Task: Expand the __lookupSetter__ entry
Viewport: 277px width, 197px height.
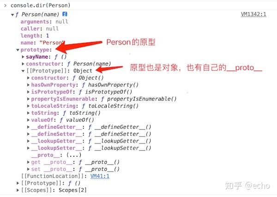Action: (x=28, y=148)
